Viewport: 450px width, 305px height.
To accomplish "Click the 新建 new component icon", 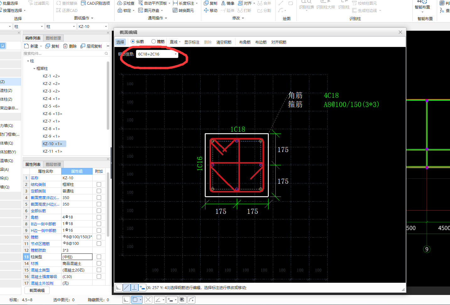I will click(x=27, y=46).
